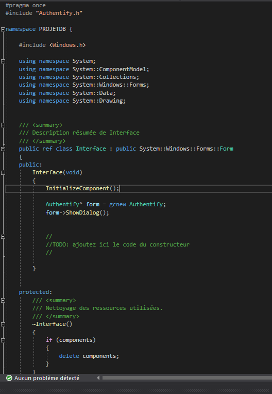This screenshot has height=394, width=272.
Task: Click the gcnew keyword
Action: (117, 205)
